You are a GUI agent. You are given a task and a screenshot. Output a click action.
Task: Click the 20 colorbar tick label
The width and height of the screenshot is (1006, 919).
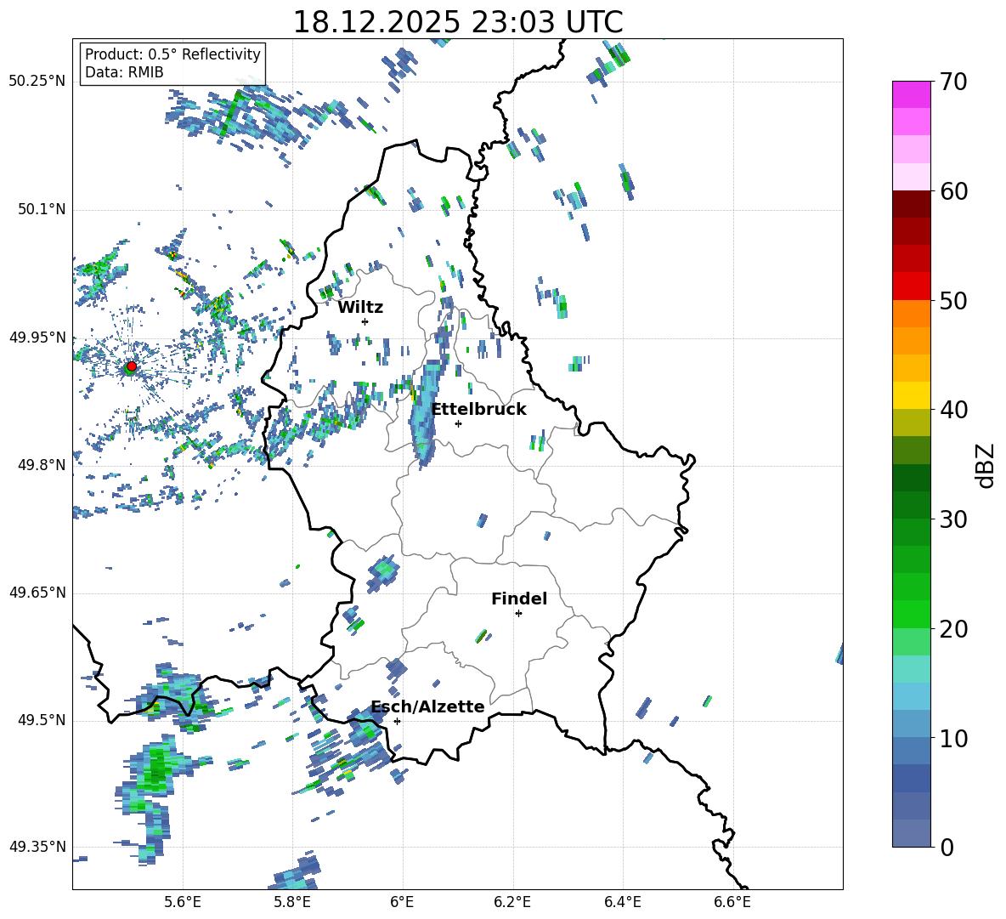(953, 628)
